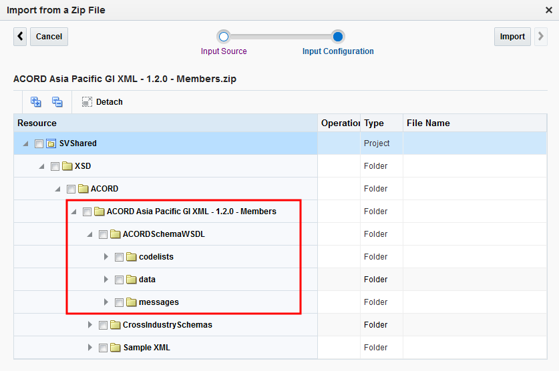Collapse the XSD folder node
The width and height of the screenshot is (559, 371).
click(x=41, y=166)
